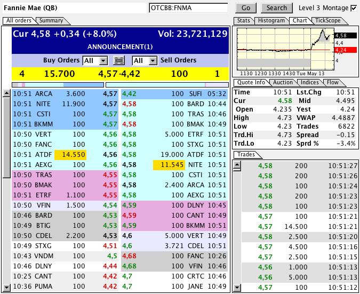
Task: Select the CDEL 2.200 buy order
Action: point(65,236)
